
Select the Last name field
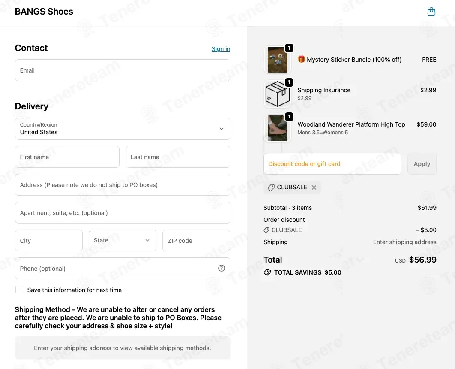178,157
